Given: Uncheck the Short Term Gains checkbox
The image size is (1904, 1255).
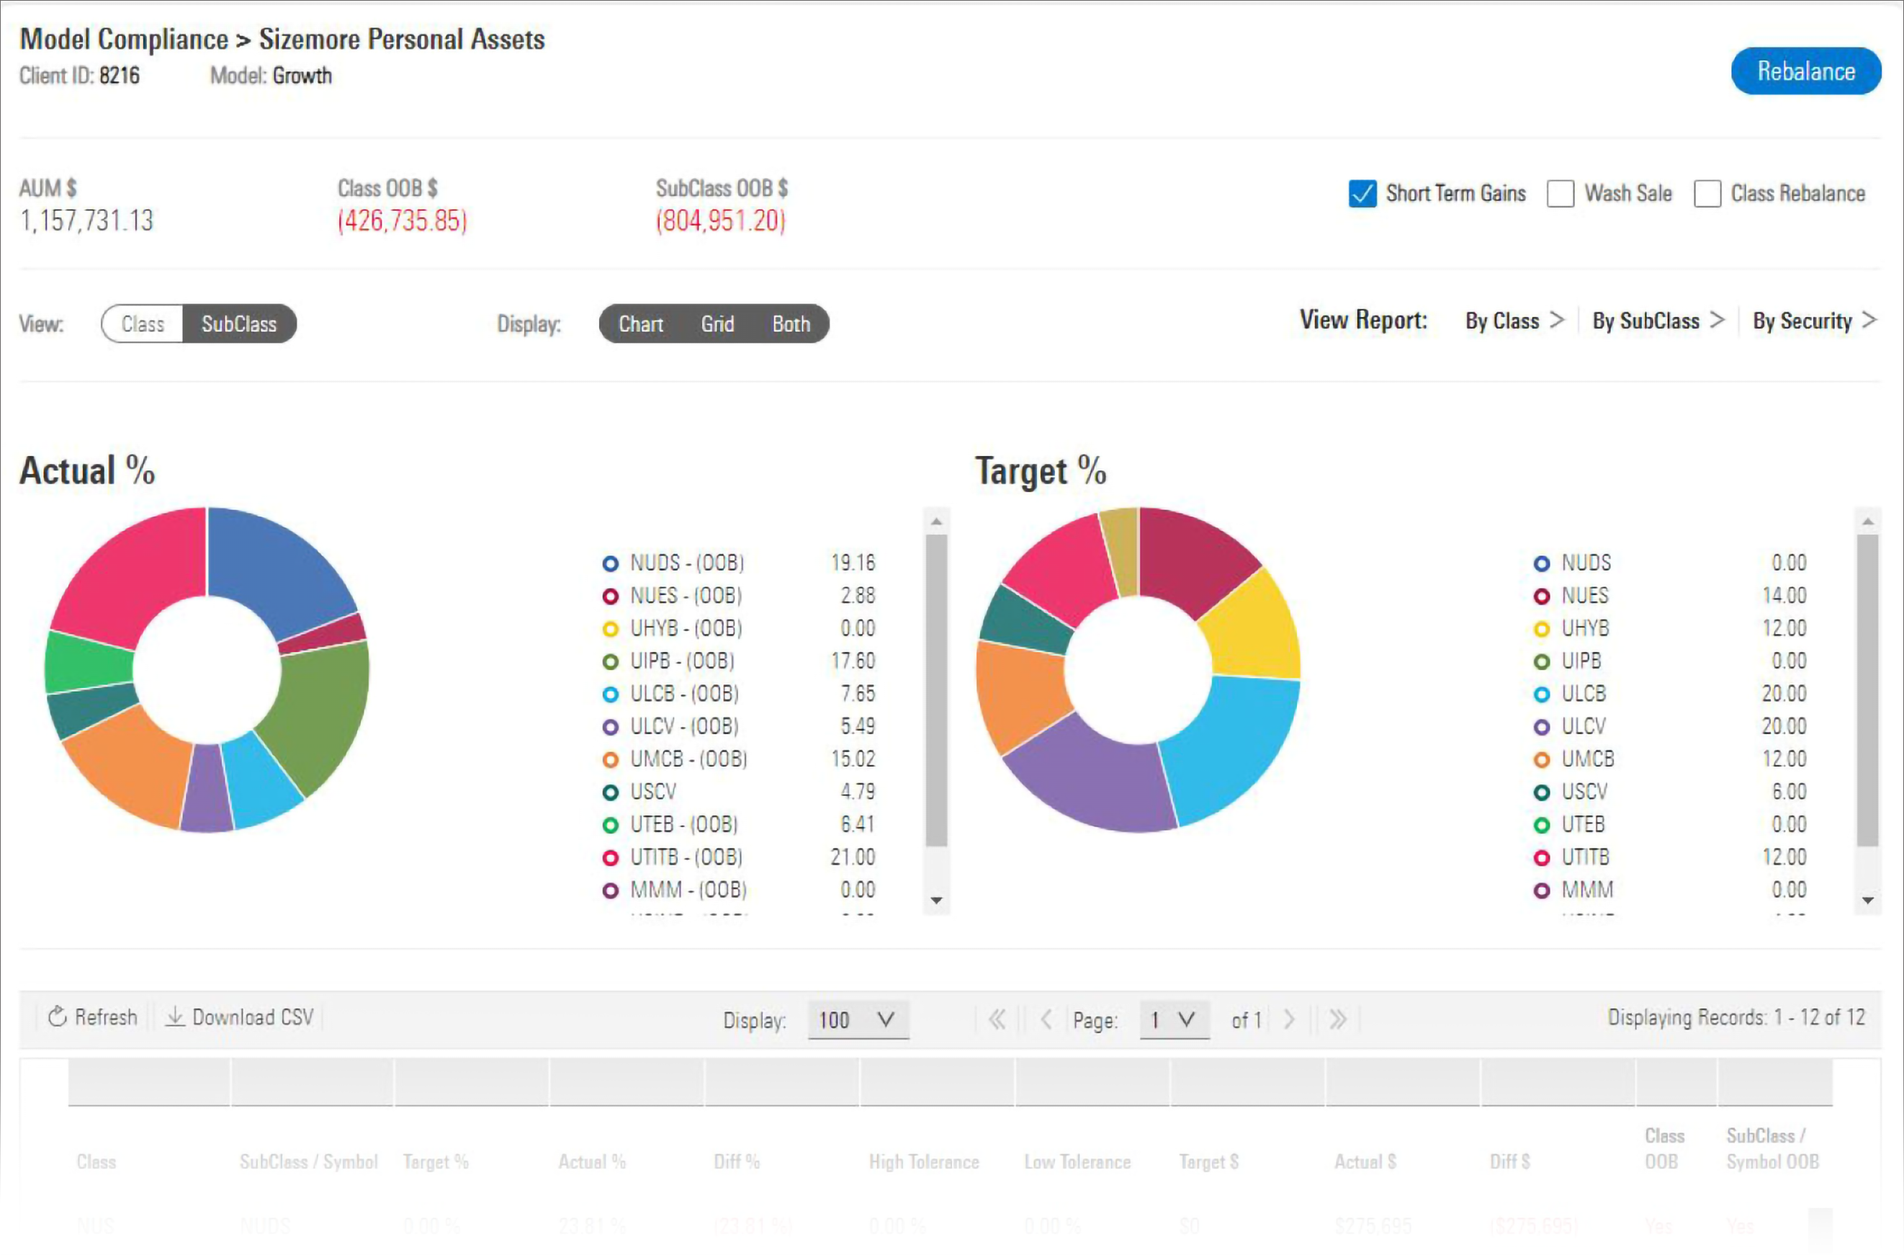Looking at the screenshot, I should [x=1362, y=194].
